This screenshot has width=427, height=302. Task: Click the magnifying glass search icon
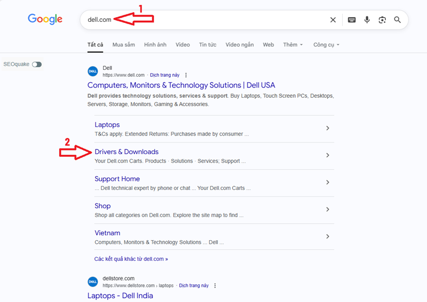click(398, 20)
